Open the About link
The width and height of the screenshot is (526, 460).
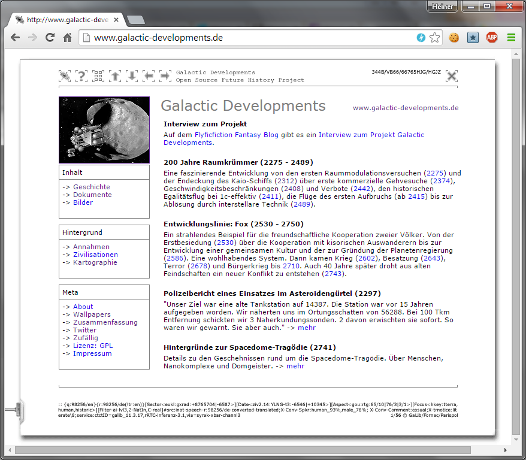click(x=83, y=307)
